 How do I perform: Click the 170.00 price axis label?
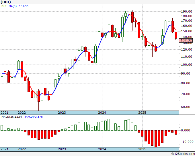(186, 21)
